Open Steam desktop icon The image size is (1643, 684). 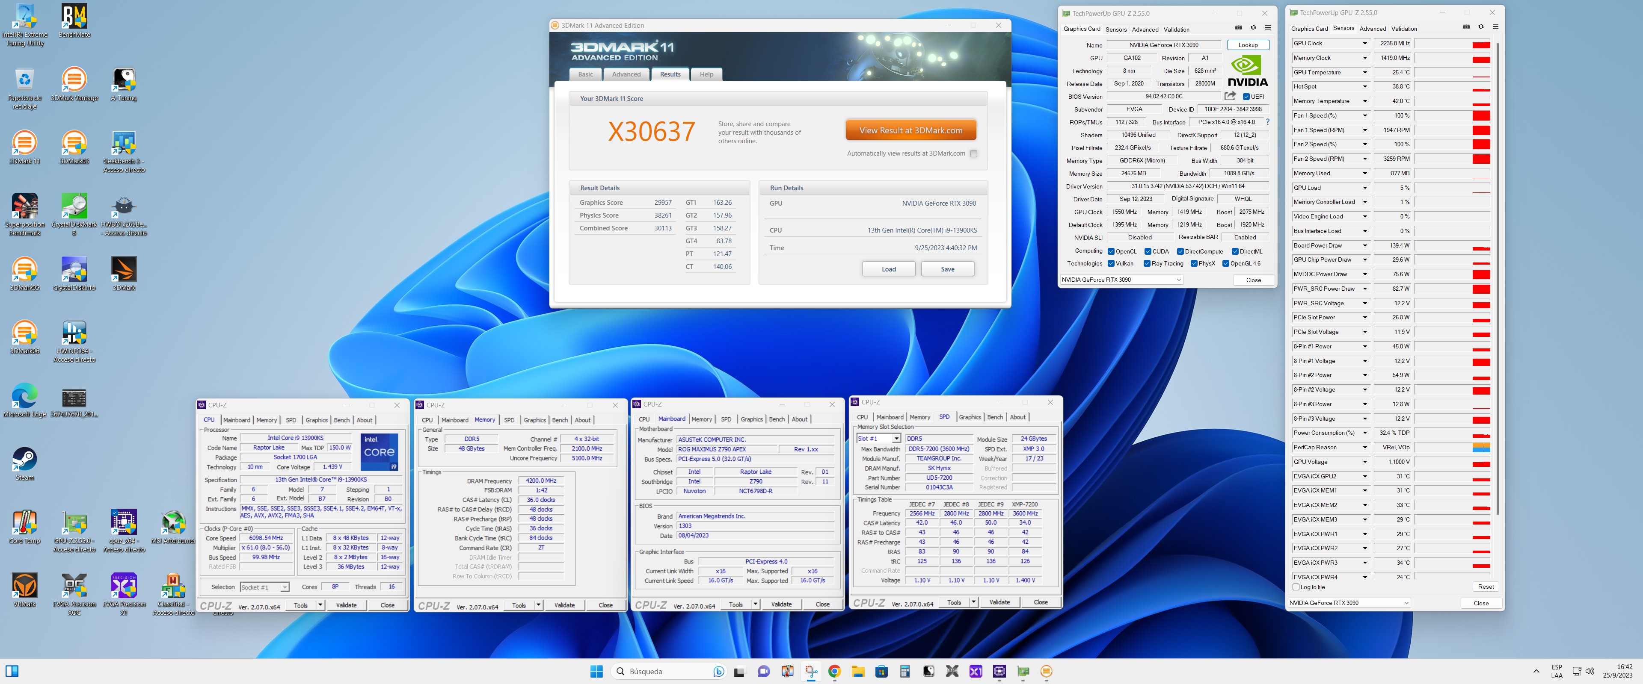(25, 463)
